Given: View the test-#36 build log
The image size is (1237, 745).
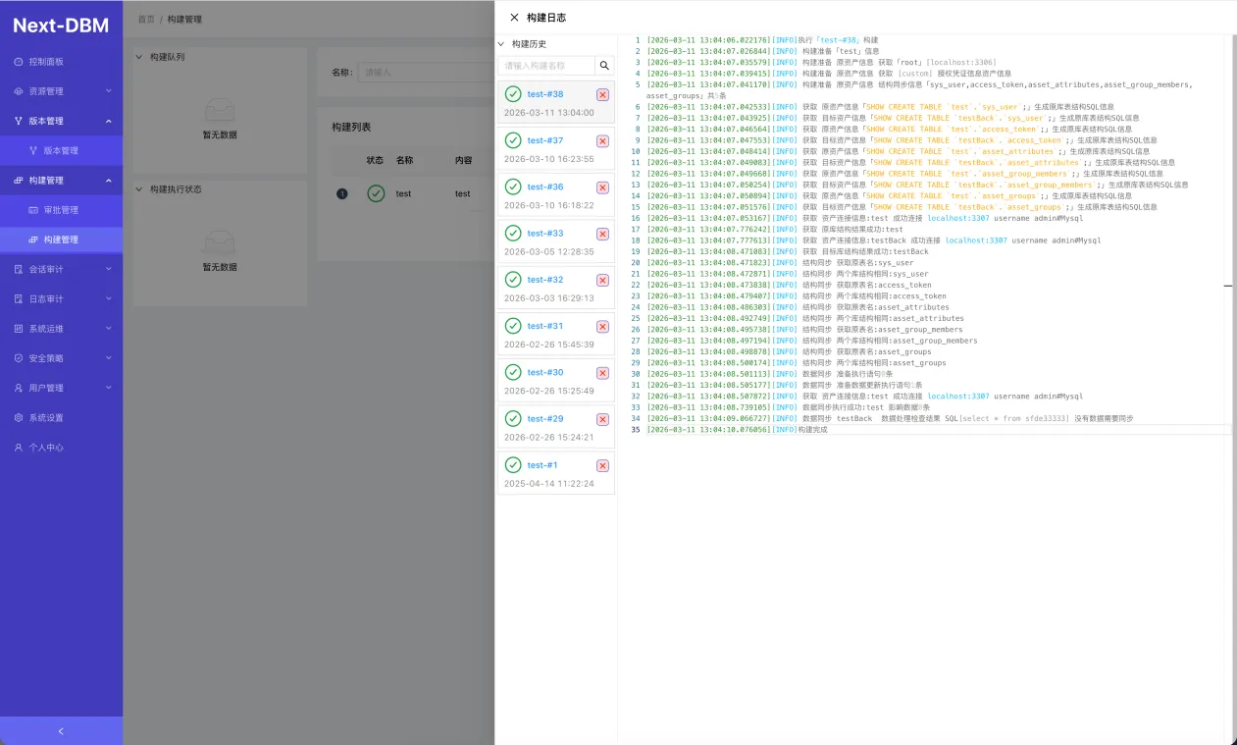Looking at the screenshot, I should (x=545, y=186).
